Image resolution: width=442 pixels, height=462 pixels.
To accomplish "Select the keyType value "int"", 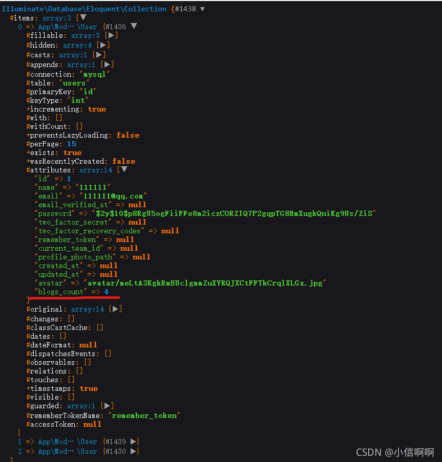I will click(x=78, y=100).
